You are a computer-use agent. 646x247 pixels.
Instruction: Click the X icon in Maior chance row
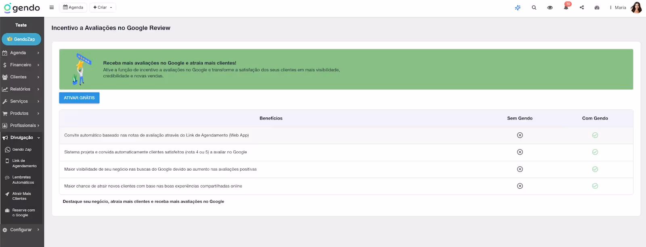(x=520, y=186)
